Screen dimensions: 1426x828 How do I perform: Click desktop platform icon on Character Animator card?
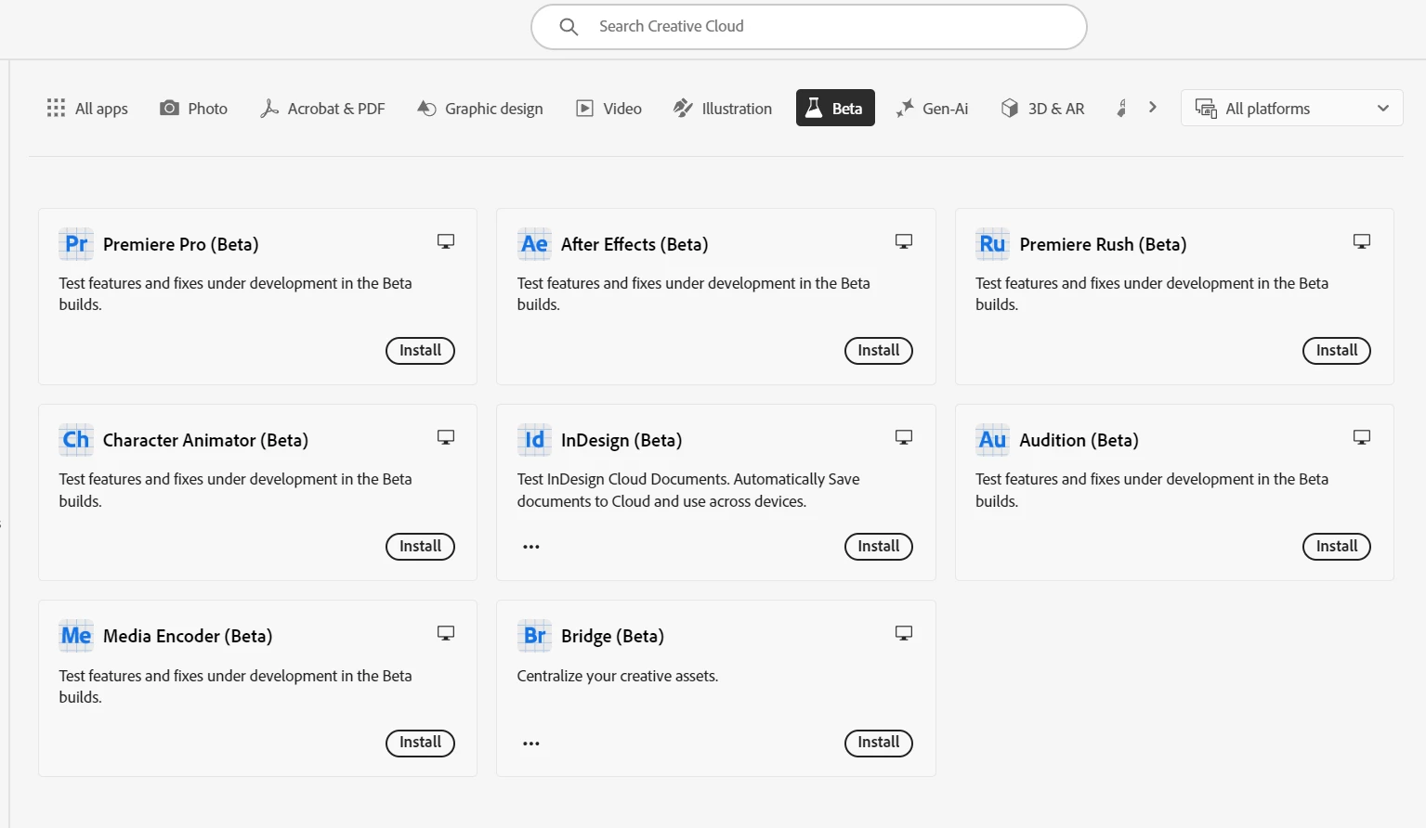[446, 437]
